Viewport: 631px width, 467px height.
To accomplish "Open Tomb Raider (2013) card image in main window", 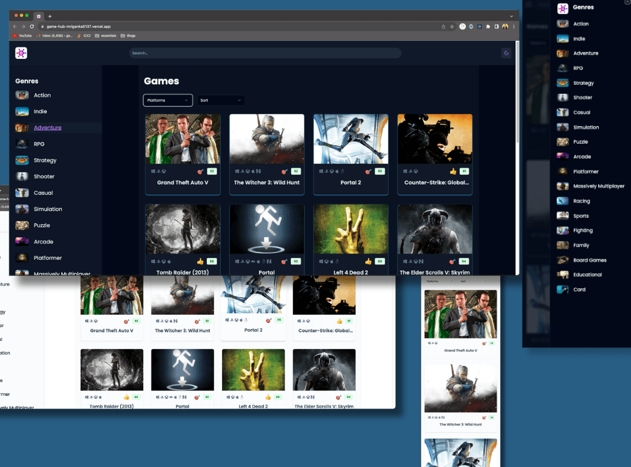I will pyautogui.click(x=183, y=229).
